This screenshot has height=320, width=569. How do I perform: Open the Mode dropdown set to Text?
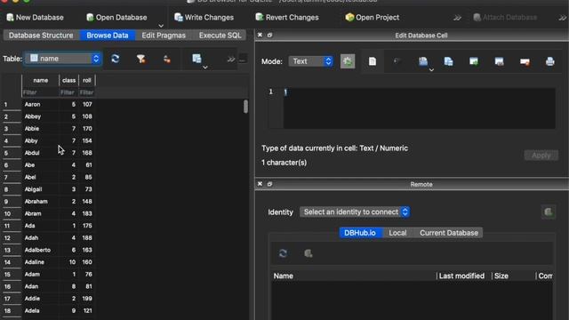311,61
